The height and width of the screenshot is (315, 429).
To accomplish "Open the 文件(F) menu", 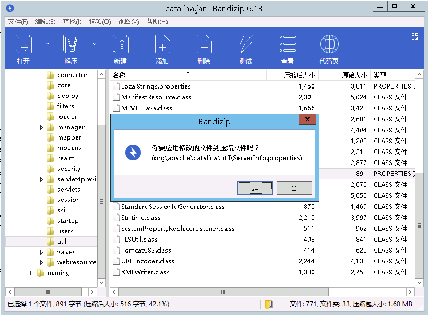I will click(18, 21).
